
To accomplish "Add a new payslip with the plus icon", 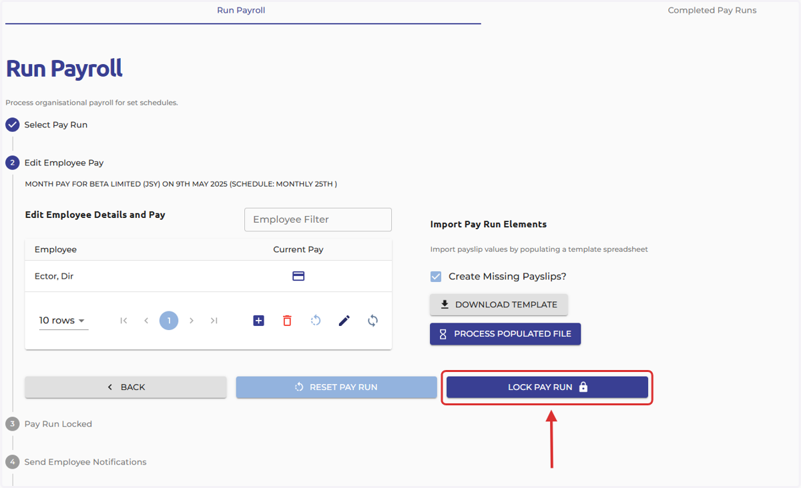I will point(259,321).
